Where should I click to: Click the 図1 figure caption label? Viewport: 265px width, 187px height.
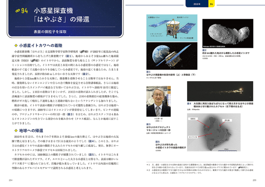[148, 71]
